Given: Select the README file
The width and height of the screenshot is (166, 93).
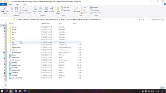Looking at the screenshot, I should click(15, 68).
